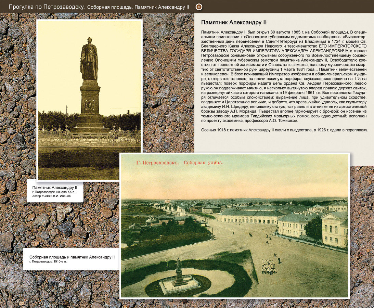Click the main paragraph starting 'Памятник Александру II был открыт'
This screenshot has height=308, width=374.
coord(284,76)
